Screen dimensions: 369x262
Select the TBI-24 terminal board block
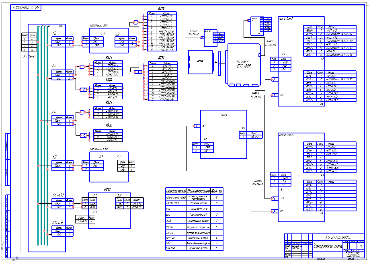(x=223, y=134)
